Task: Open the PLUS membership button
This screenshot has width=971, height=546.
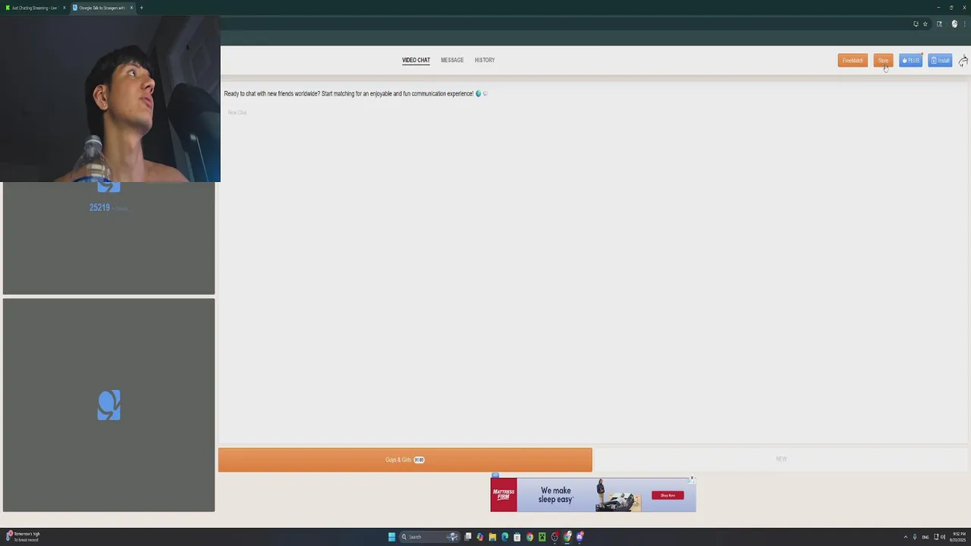Action: pos(910,61)
